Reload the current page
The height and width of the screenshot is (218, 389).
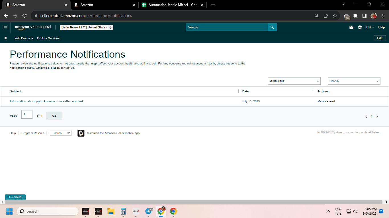tap(24, 16)
